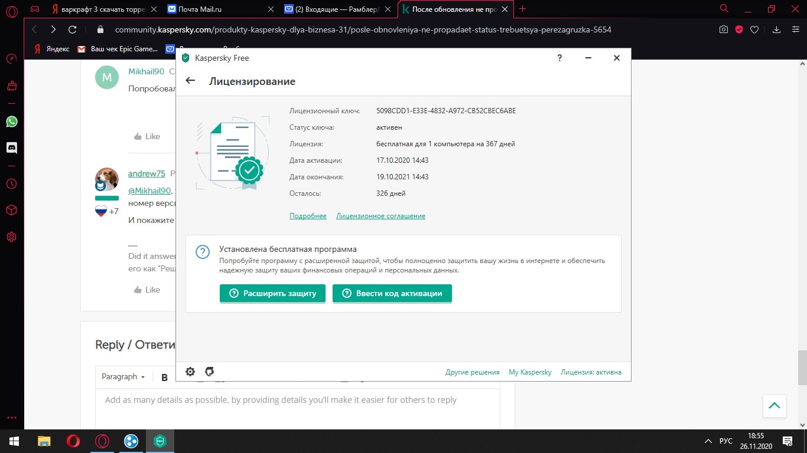The width and height of the screenshot is (807, 453).
Task: Open andrew75 profile link
Action: tap(147, 173)
